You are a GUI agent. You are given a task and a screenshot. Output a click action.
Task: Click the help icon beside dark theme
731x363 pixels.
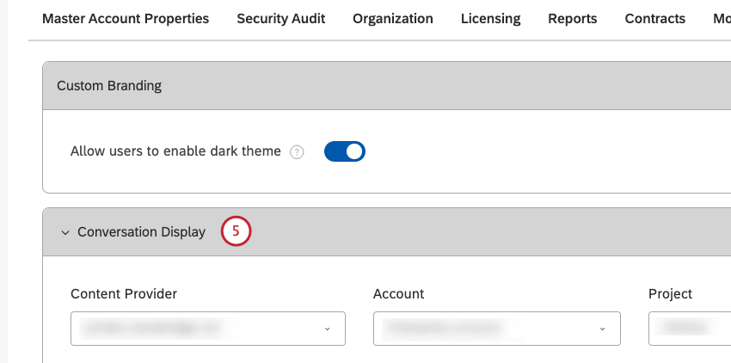(x=297, y=152)
